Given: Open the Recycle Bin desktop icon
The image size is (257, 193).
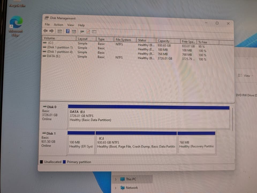Looking at the screenshot, I should [17, 4].
